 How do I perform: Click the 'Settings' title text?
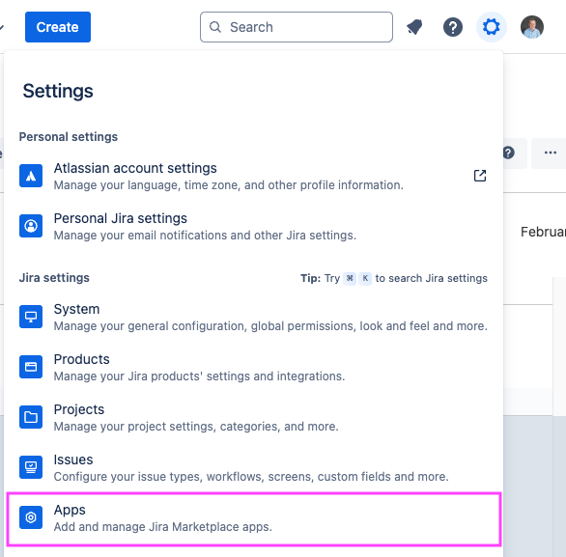(58, 91)
